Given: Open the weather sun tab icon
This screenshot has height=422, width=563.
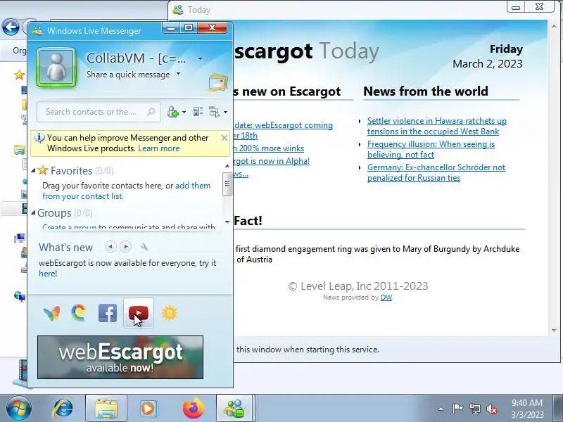Looking at the screenshot, I should point(170,313).
